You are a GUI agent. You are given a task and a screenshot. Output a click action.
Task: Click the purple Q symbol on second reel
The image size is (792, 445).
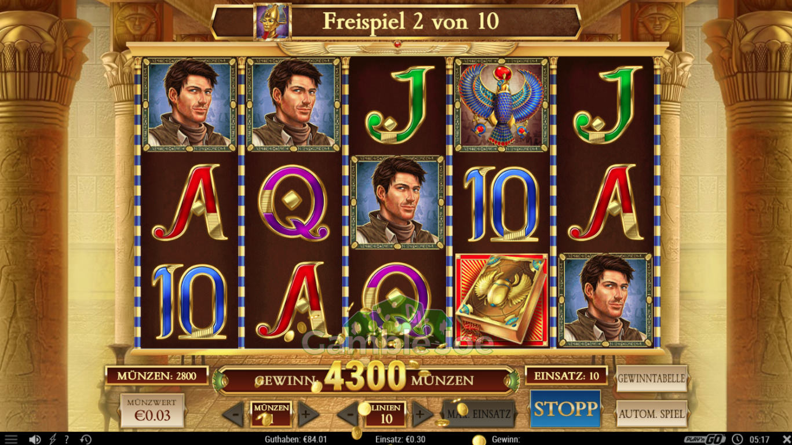pyautogui.click(x=293, y=202)
